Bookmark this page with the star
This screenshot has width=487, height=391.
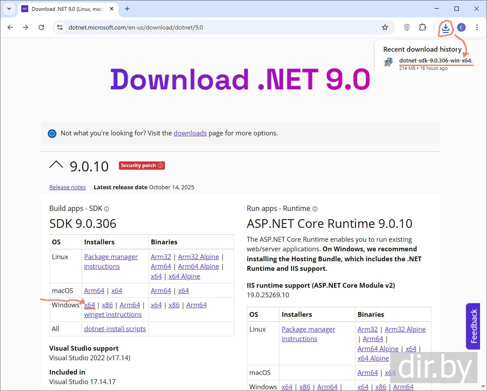pos(385,27)
